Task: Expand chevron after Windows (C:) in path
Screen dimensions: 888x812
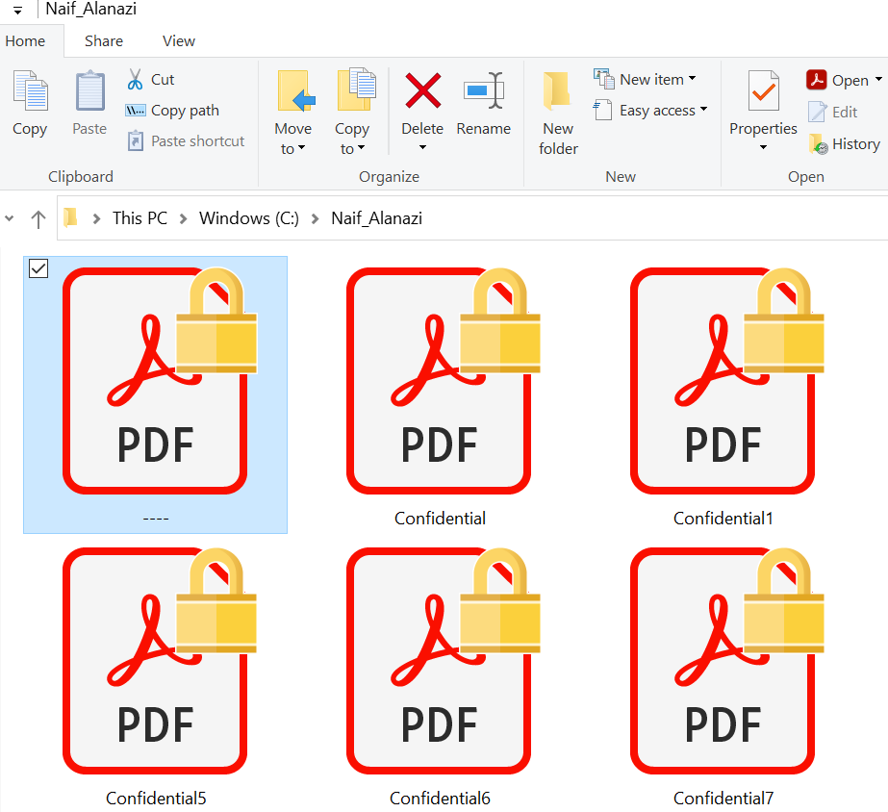Action: click(315, 218)
